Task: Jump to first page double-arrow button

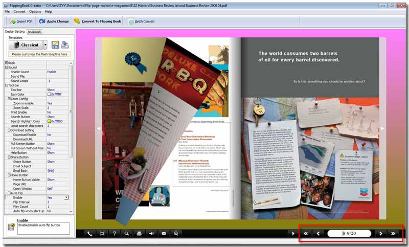Action: click(306, 233)
